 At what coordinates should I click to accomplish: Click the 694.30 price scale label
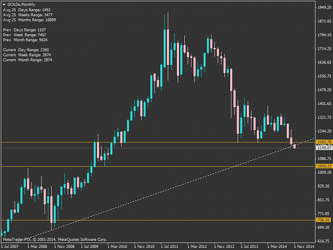(324, 227)
